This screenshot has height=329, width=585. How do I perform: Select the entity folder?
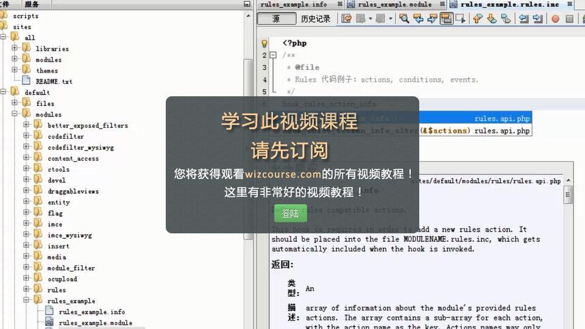pos(58,202)
